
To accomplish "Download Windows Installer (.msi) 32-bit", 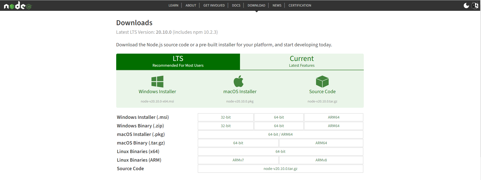I will pyautogui.click(x=226, y=117).
